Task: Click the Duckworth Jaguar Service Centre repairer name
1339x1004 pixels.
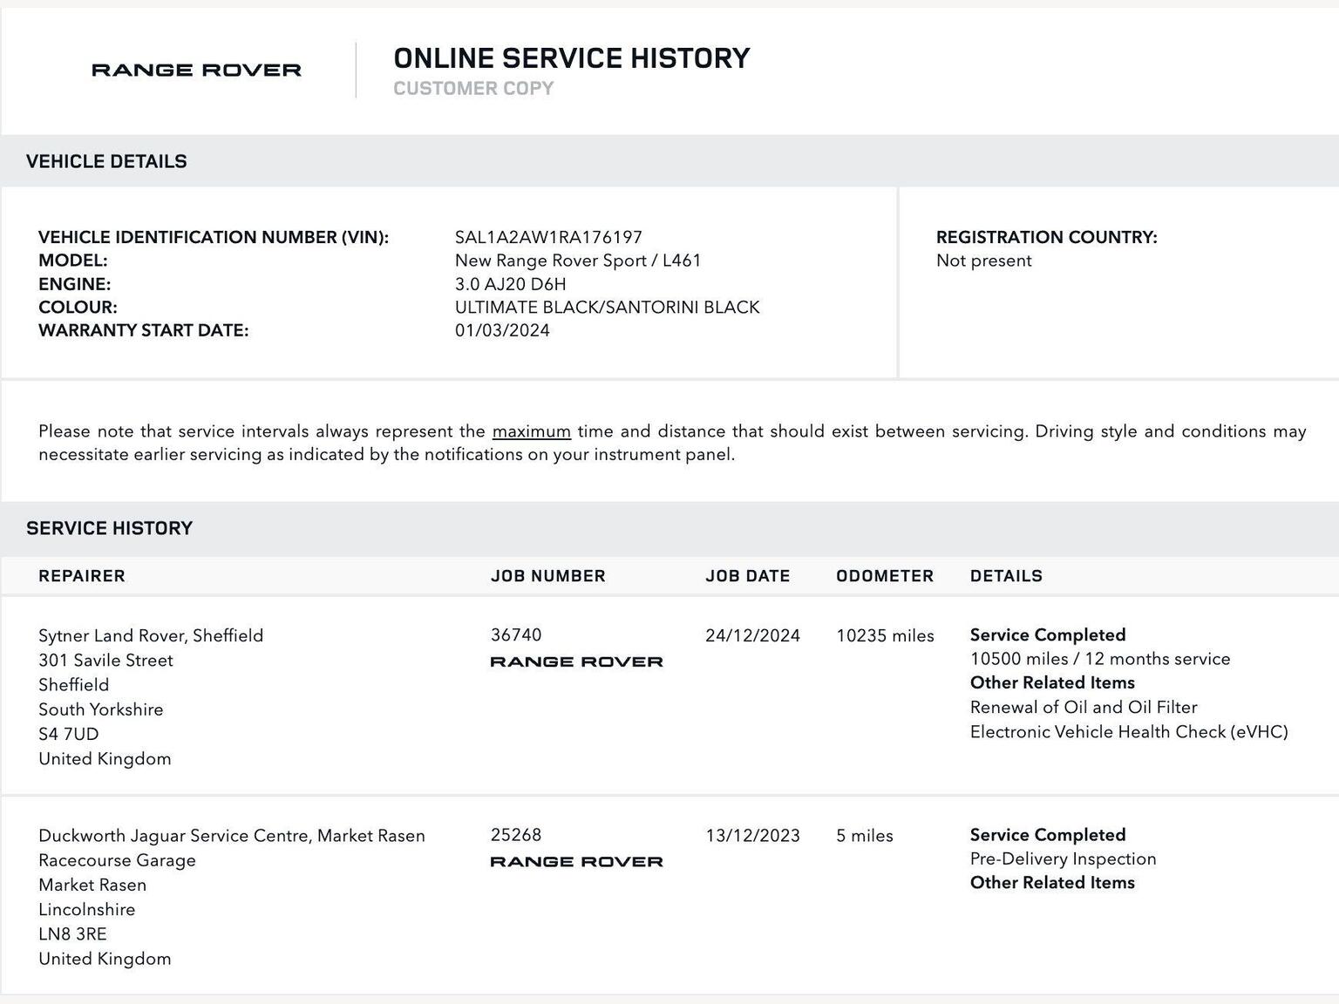Action: [232, 836]
